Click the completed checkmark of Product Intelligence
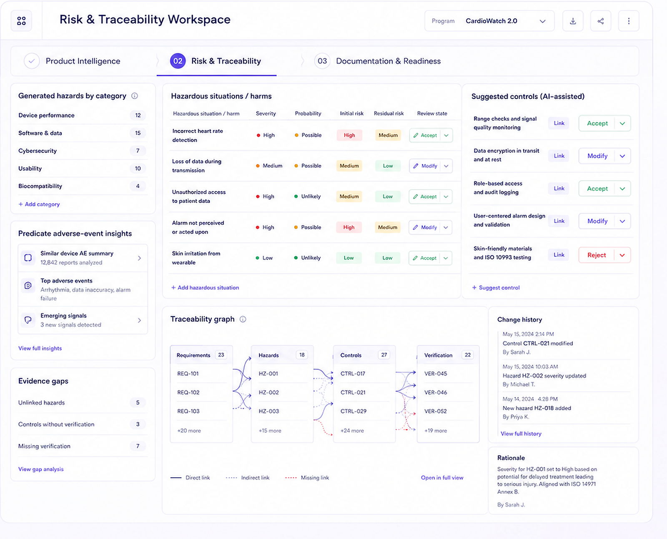Viewport: 667px width, 539px height. pyautogui.click(x=32, y=61)
